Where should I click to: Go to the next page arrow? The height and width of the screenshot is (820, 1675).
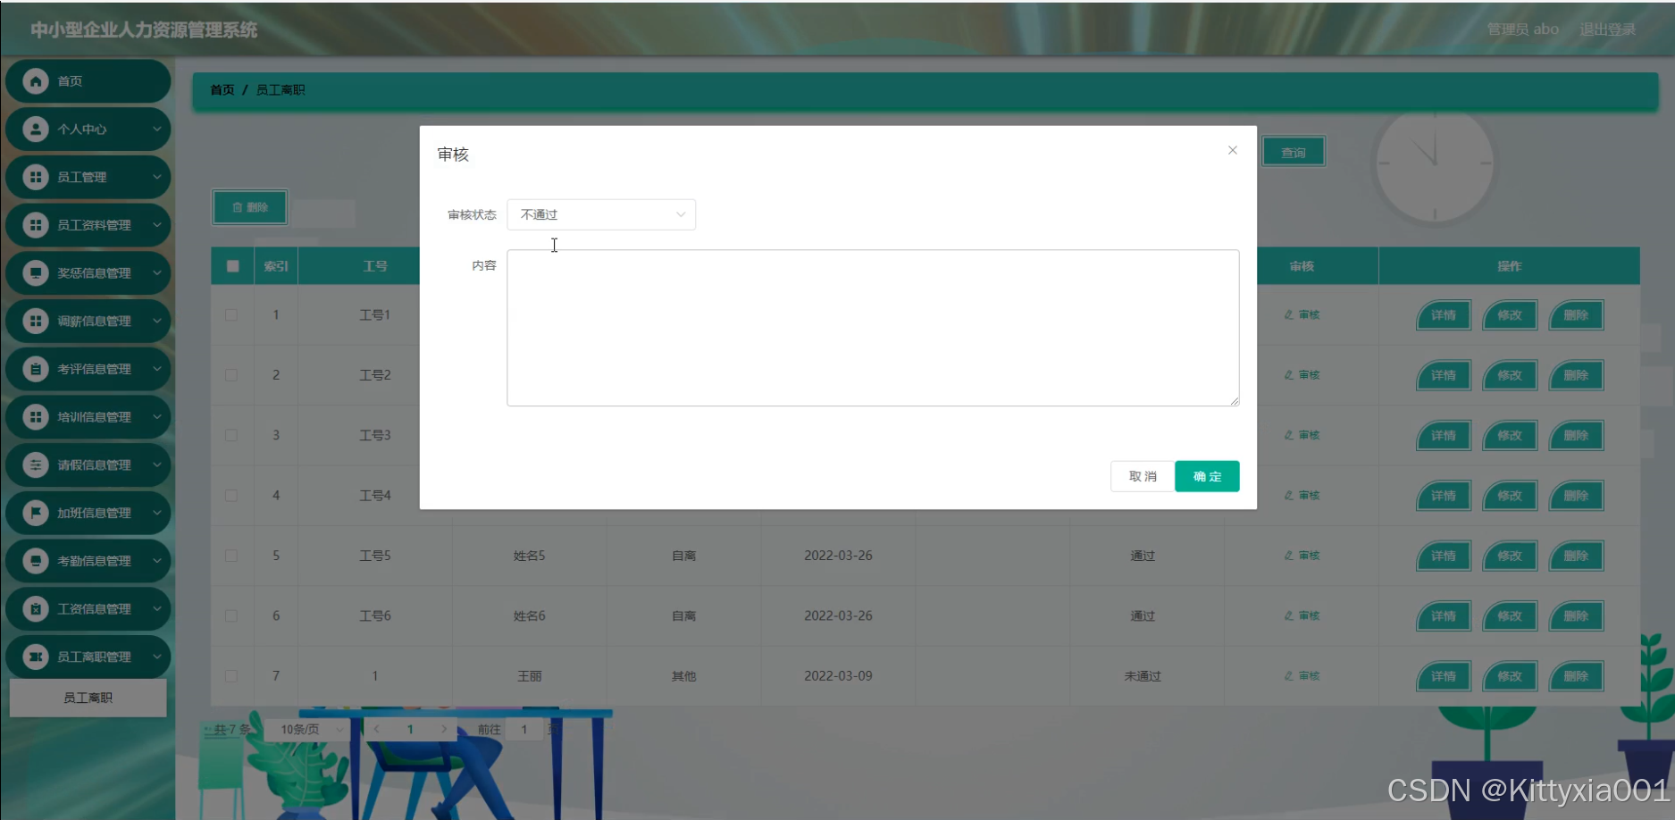point(444,730)
